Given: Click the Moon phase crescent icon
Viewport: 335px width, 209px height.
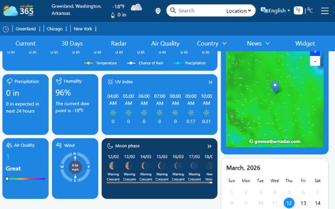Looking at the screenshot, I should (110, 146).
